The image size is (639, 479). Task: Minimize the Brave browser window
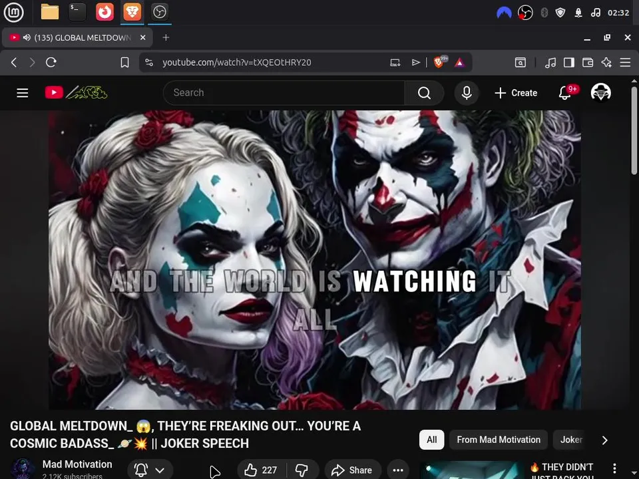click(587, 39)
